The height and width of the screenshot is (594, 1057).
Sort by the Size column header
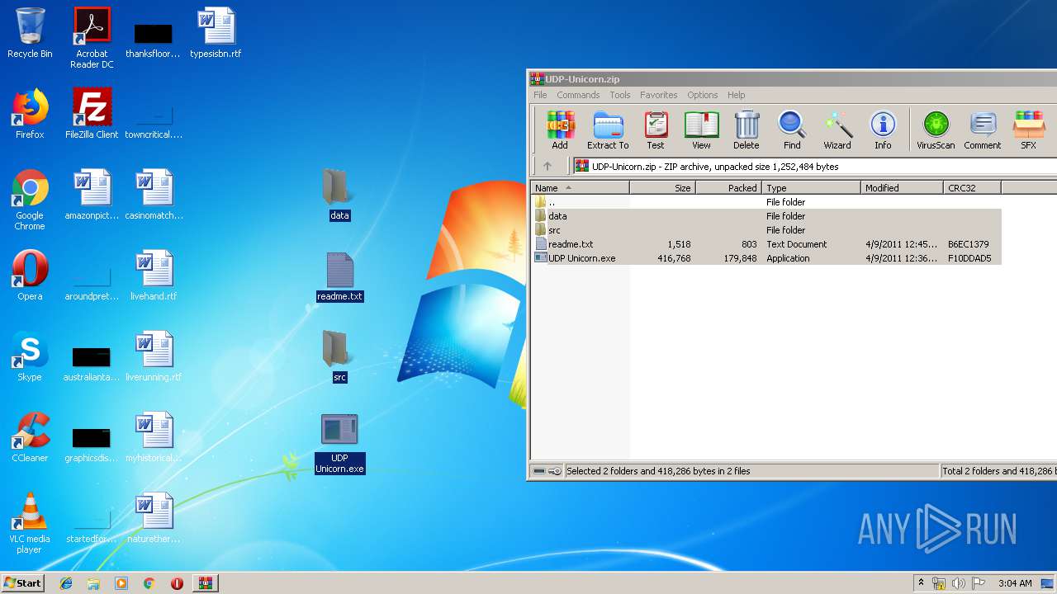[x=663, y=188]
